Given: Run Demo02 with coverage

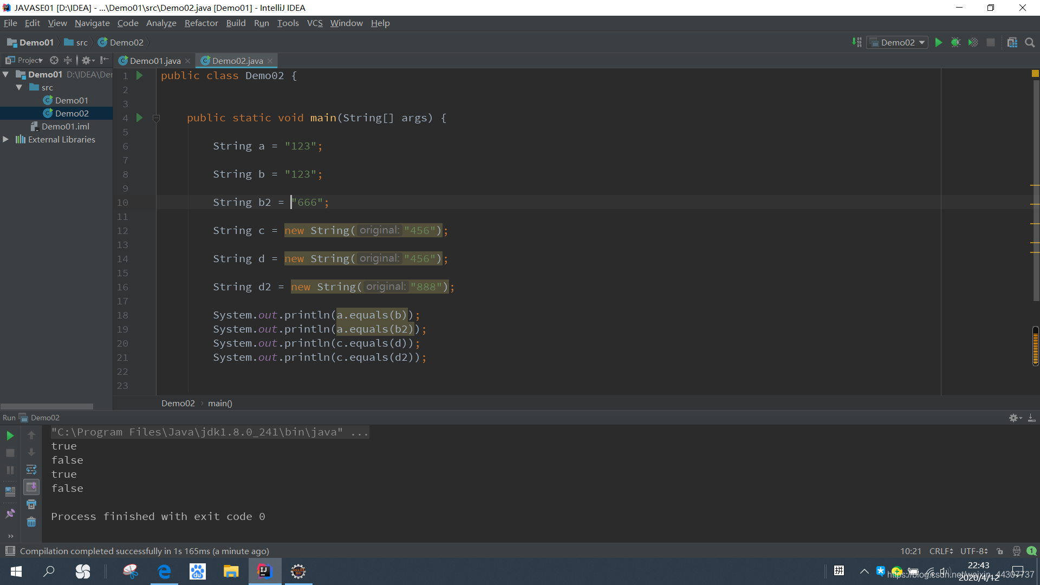Looking at the screenshot, I should pos(973,42).
